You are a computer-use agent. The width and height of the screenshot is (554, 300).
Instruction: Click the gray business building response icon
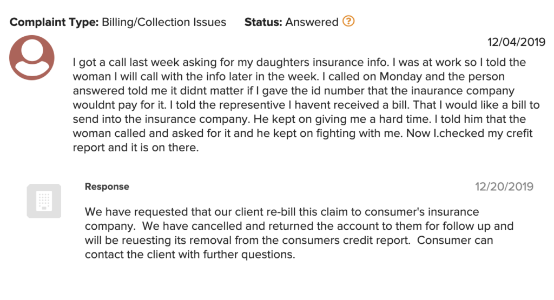[44, 201]
